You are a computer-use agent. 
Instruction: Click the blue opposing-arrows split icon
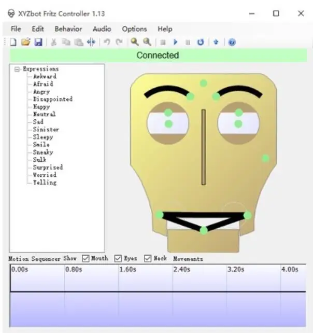[x=91, y=42]
